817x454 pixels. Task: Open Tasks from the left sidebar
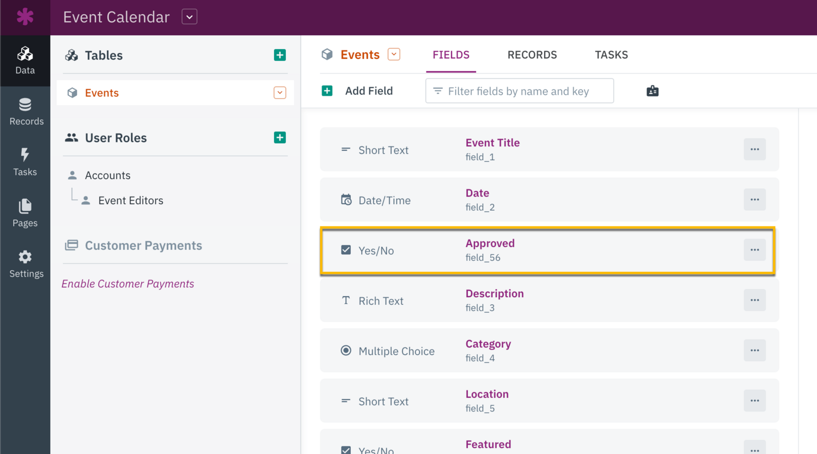pyautogui.click(x=25, y=162)
